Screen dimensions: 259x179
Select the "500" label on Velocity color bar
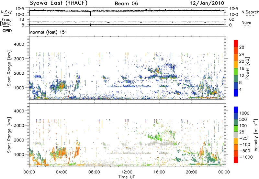click(x=243, y=120)
